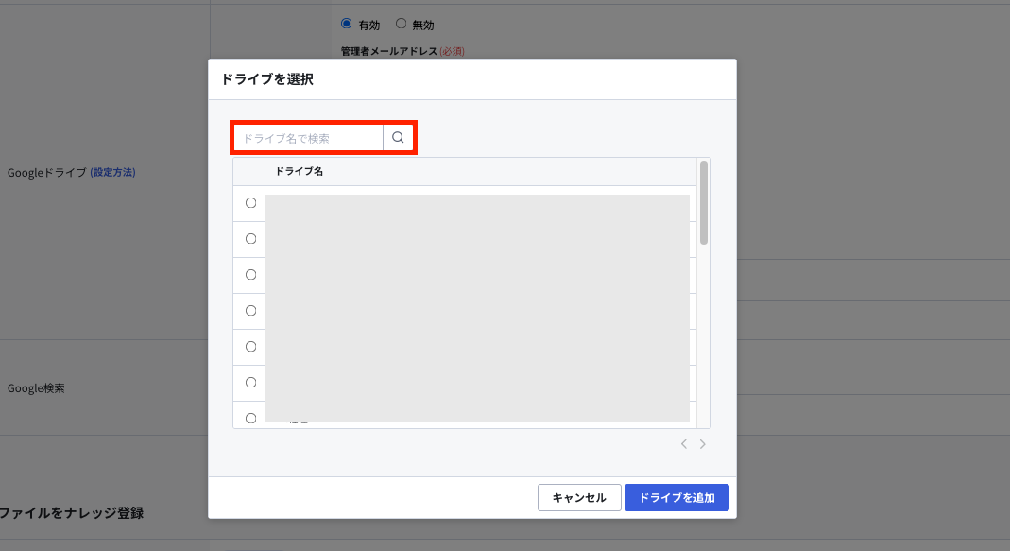Image resolution: width=1010 pixels, height=551 pixels.
Task: Select the 有効 radio option
Action: pos(347,24)
